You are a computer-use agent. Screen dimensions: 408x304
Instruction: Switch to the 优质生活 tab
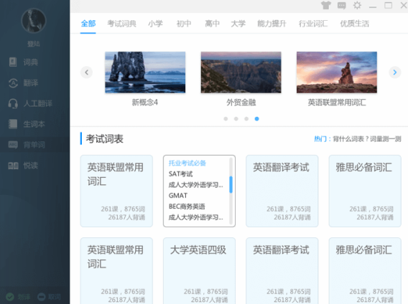click(354, 24)
